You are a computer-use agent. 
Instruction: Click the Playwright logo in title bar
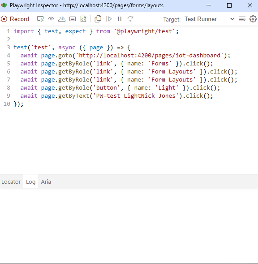pos(4,5)
